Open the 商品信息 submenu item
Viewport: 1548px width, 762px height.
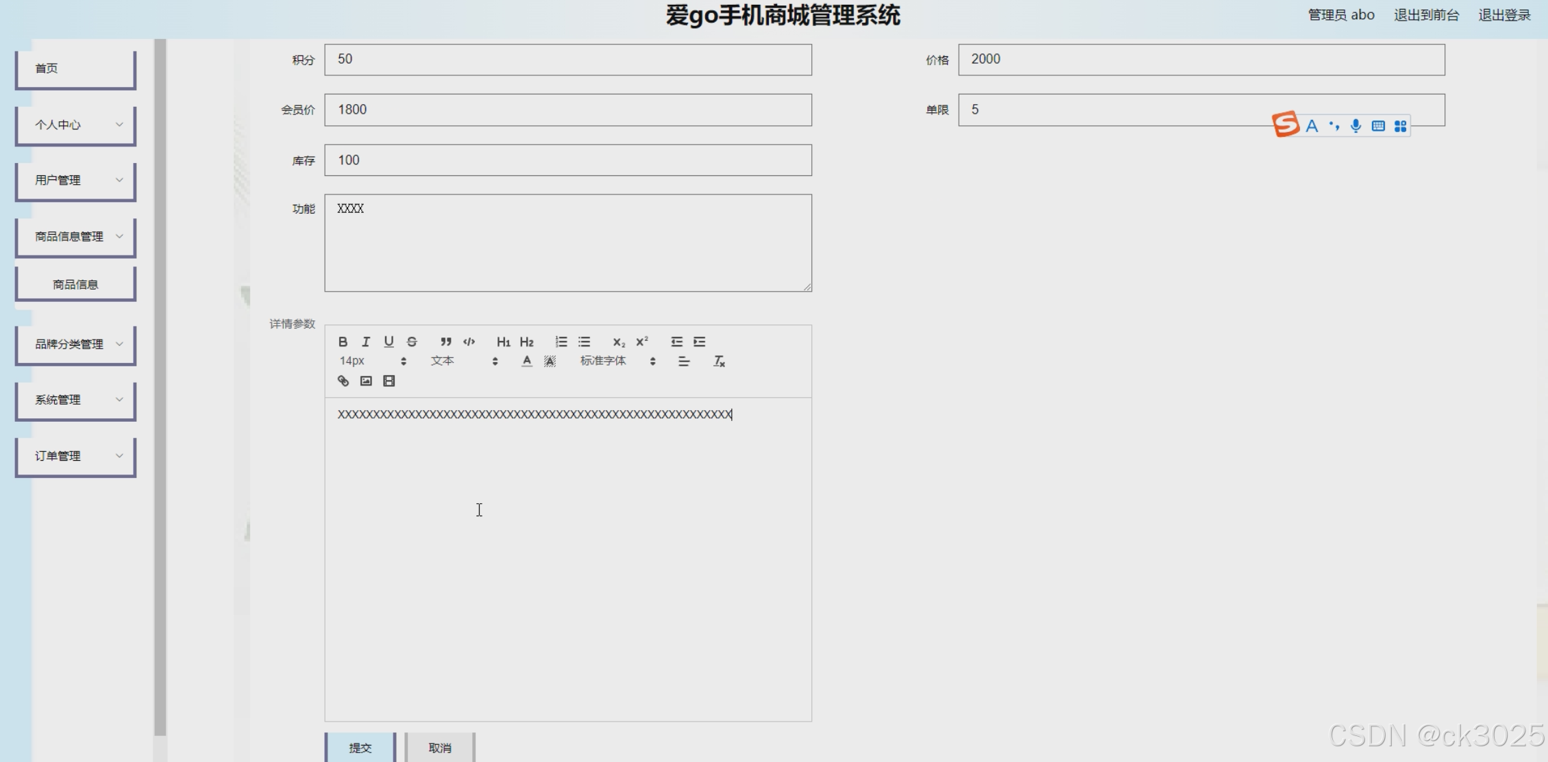[75, 285]
